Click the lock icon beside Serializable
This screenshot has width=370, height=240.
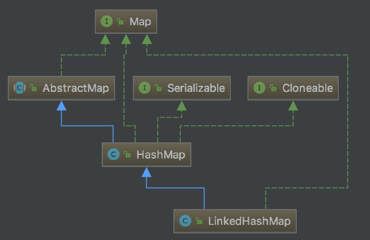coord(158,88)
